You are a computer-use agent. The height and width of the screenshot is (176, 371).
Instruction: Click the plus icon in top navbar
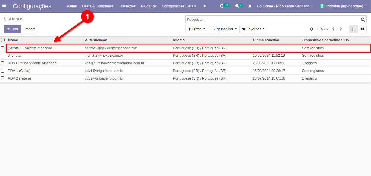click(205, 6)
